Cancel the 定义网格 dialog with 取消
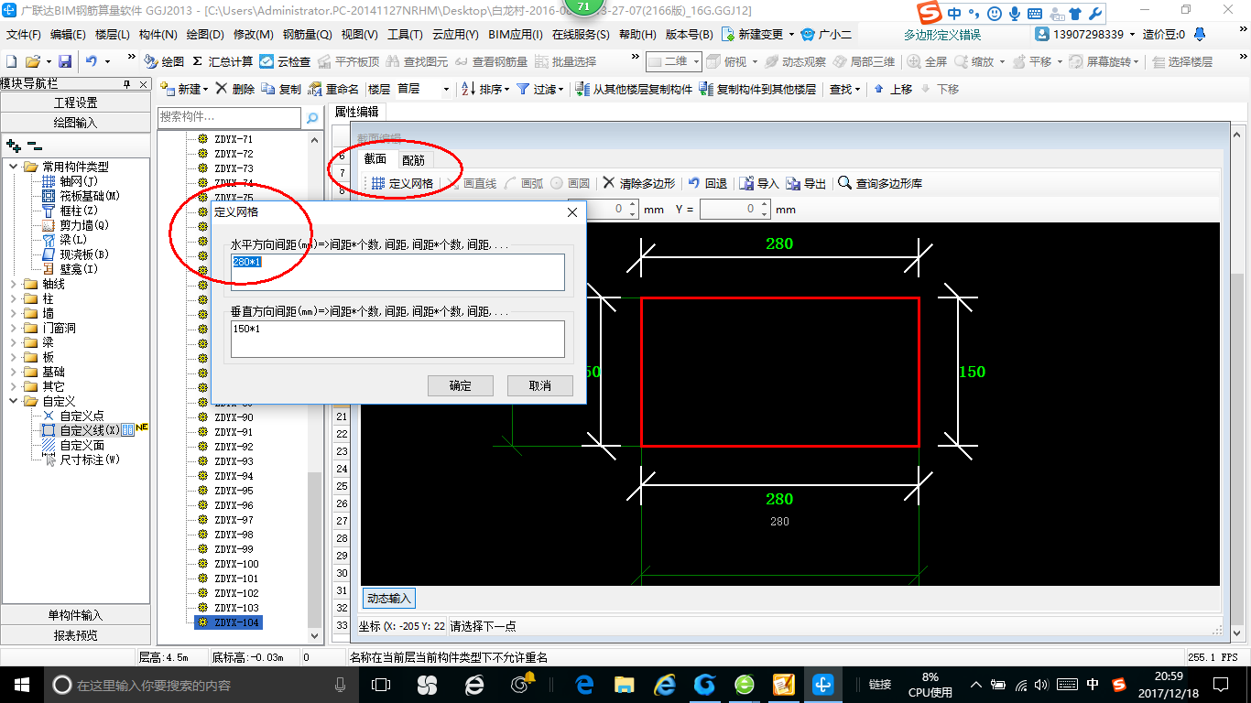This screenshot has height=703, width=1251. click(540, 385)
